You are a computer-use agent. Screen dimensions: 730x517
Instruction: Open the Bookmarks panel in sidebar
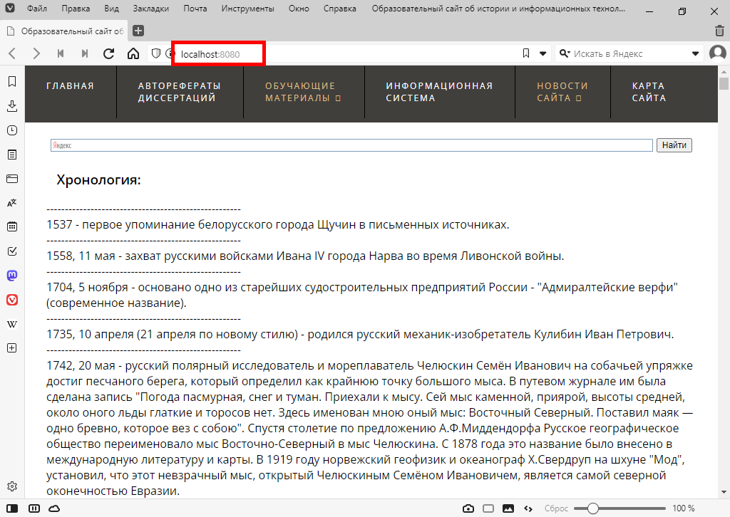pyautogui.click(x=11, y=82)
